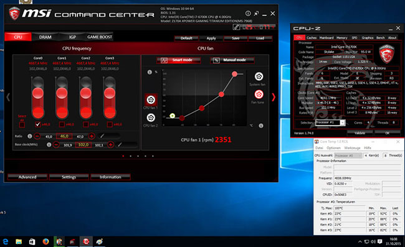The image size is (405, 247).
Task: Open the Settings button in Command Center
Action: tap(69, 177)
